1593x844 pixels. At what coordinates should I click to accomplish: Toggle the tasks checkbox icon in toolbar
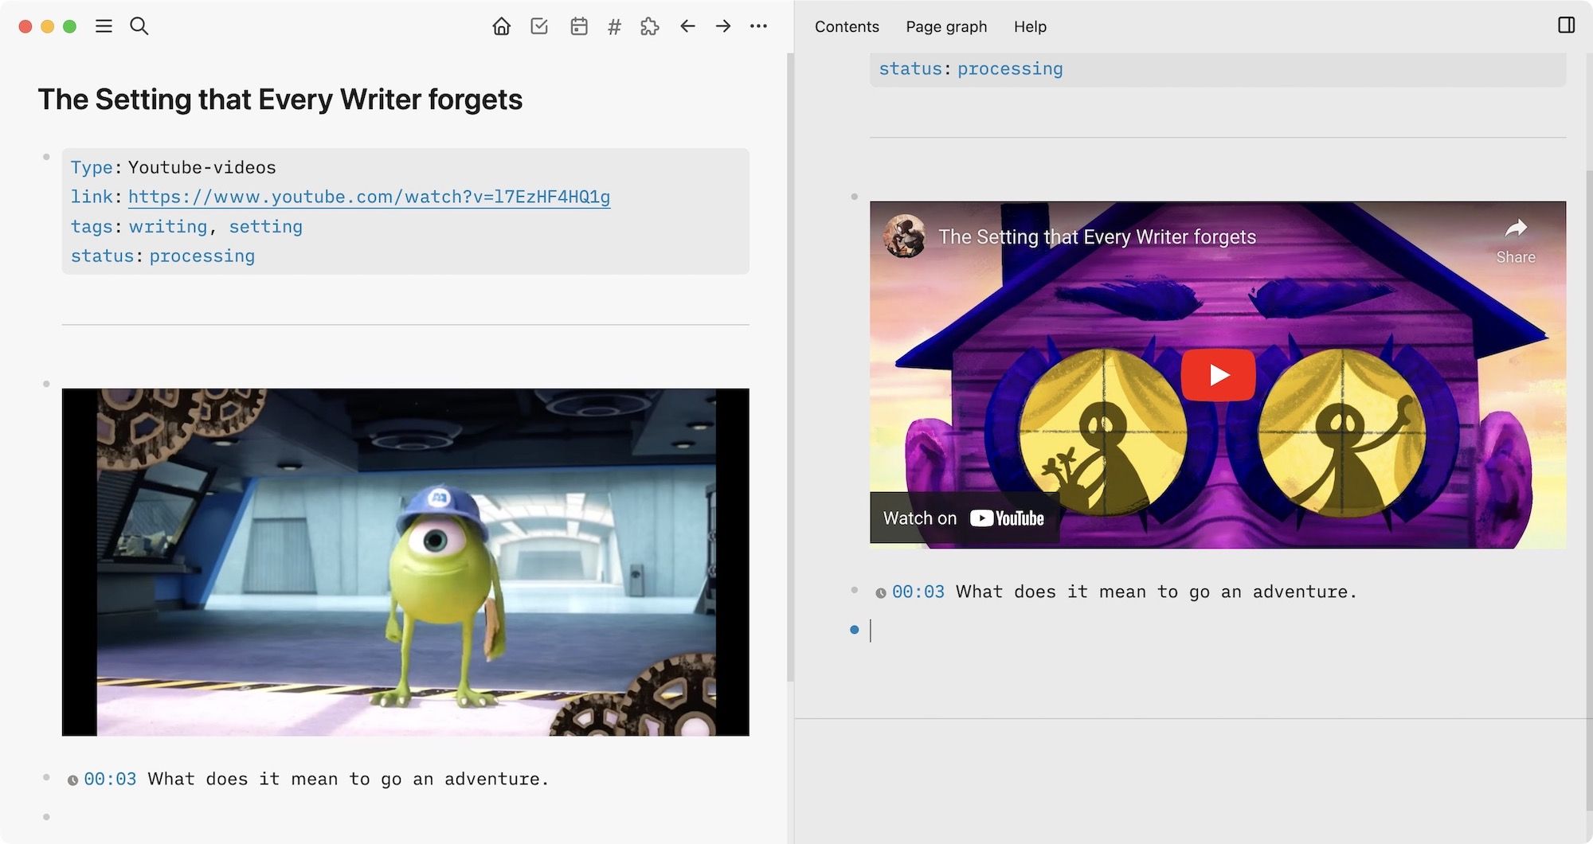point(539,25)
